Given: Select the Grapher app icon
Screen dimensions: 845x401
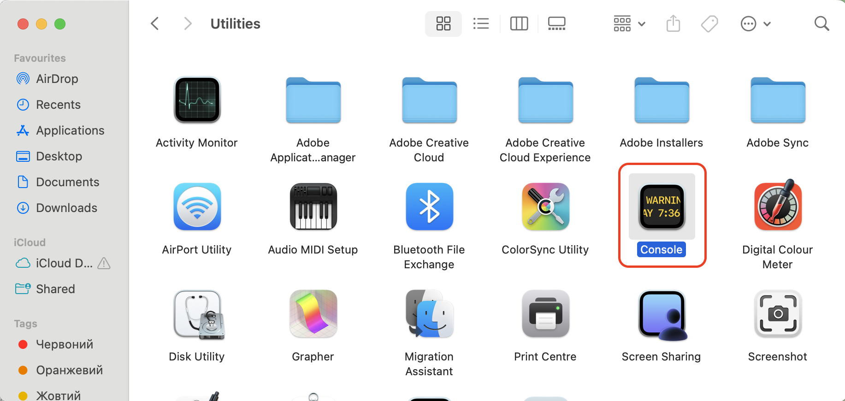Looking at the screenshot, I should pos(313,314).
